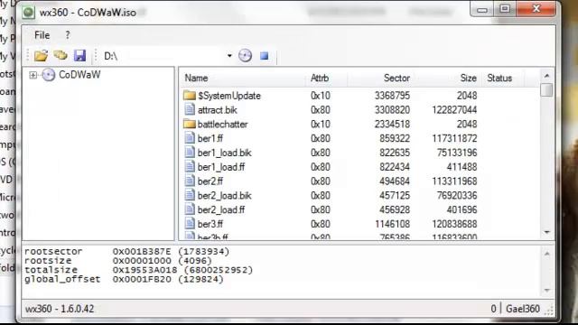
Task: Open the ? help menu
Action: click(x=68, y=35)
